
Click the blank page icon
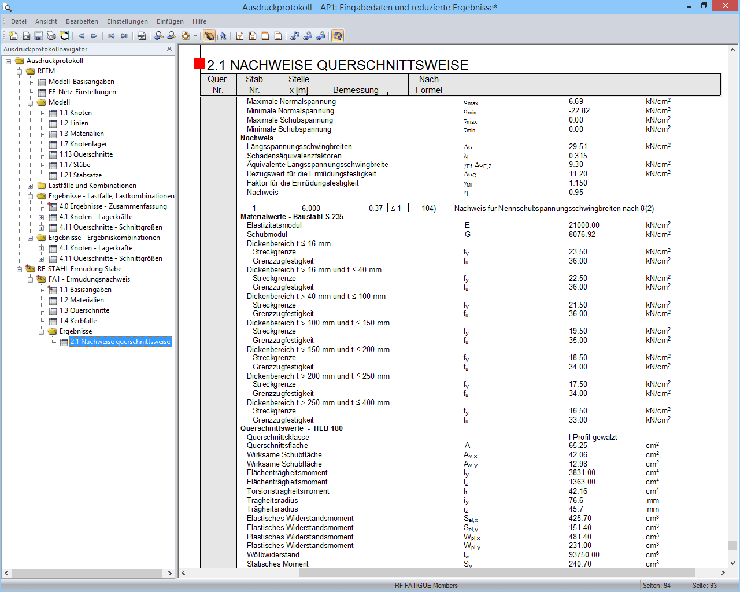pos(278,36)
